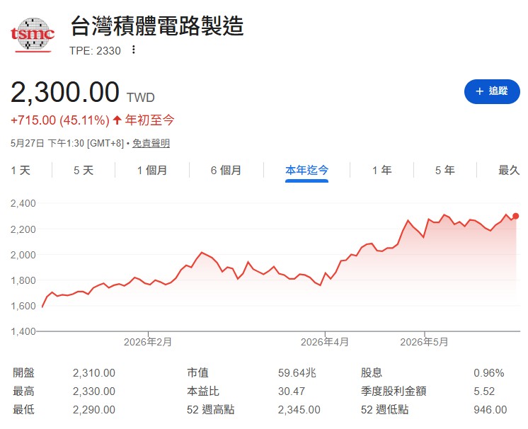This screenshot has width=528, height=429.
Task: Switch to the 6 個月 tab
Action: (226, 171)
